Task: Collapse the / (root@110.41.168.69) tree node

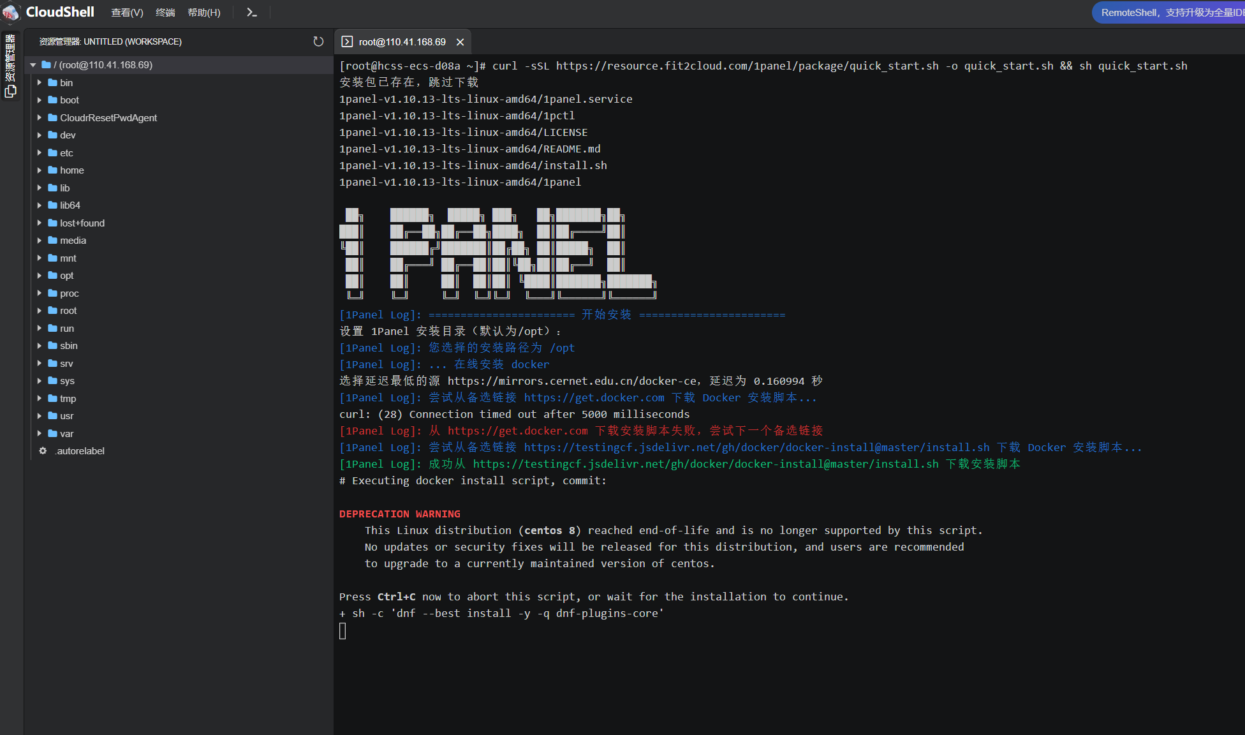Action: point(33,65)
